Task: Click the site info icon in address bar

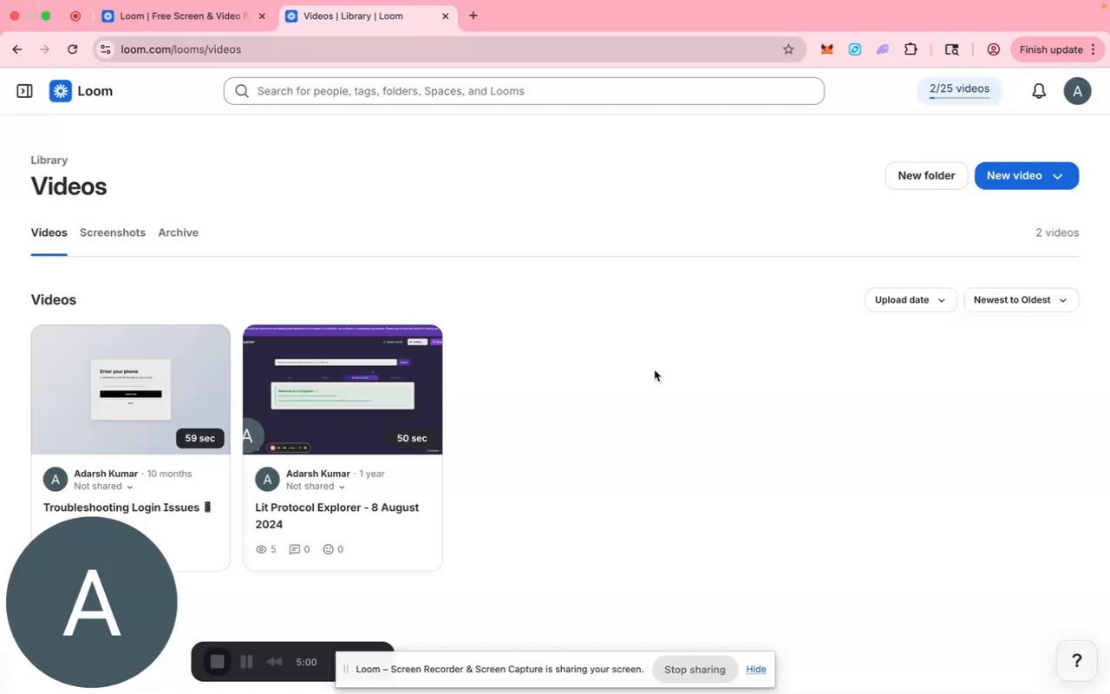Action: point(106,49)
